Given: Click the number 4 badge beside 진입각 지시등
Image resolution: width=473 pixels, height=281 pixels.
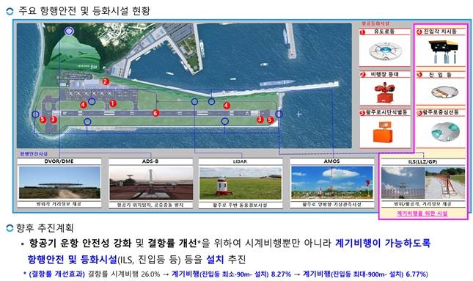Looking at the screenshot, I should (x=419, y=32).
